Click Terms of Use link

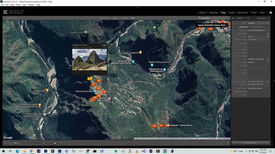click(x=212, y=138)
